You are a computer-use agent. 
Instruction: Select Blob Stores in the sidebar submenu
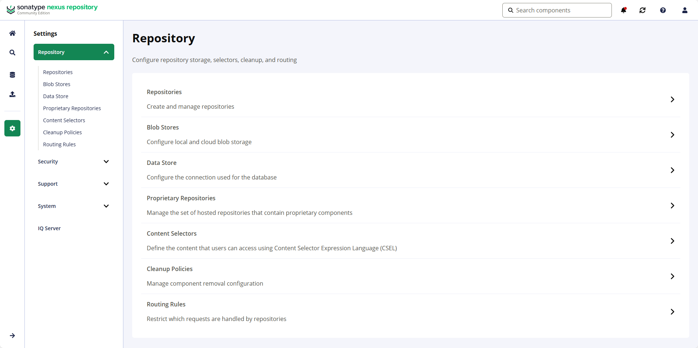57,84
